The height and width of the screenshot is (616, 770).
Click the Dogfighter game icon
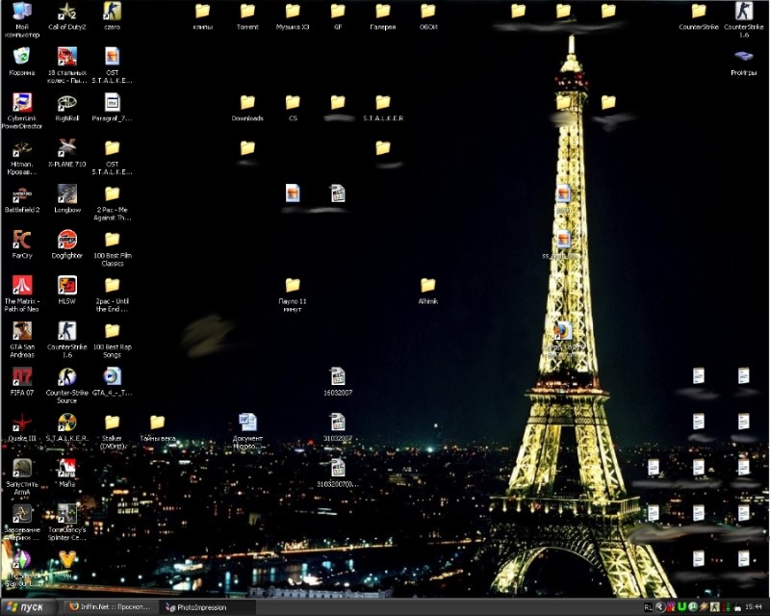pos(66,240)
